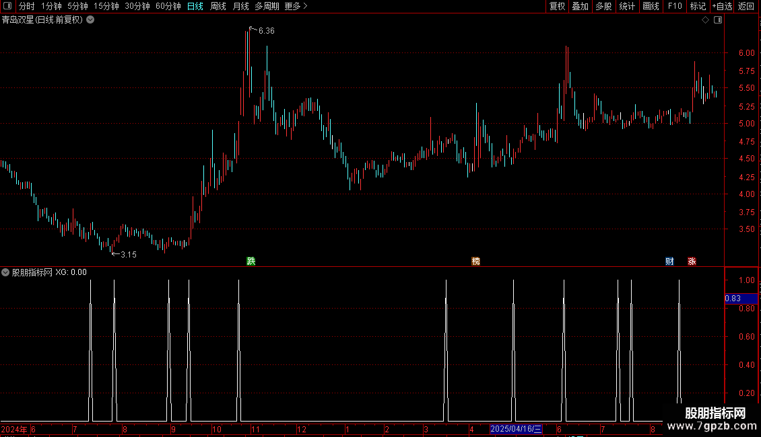Click the 3.15 low price label

point(129,254)
